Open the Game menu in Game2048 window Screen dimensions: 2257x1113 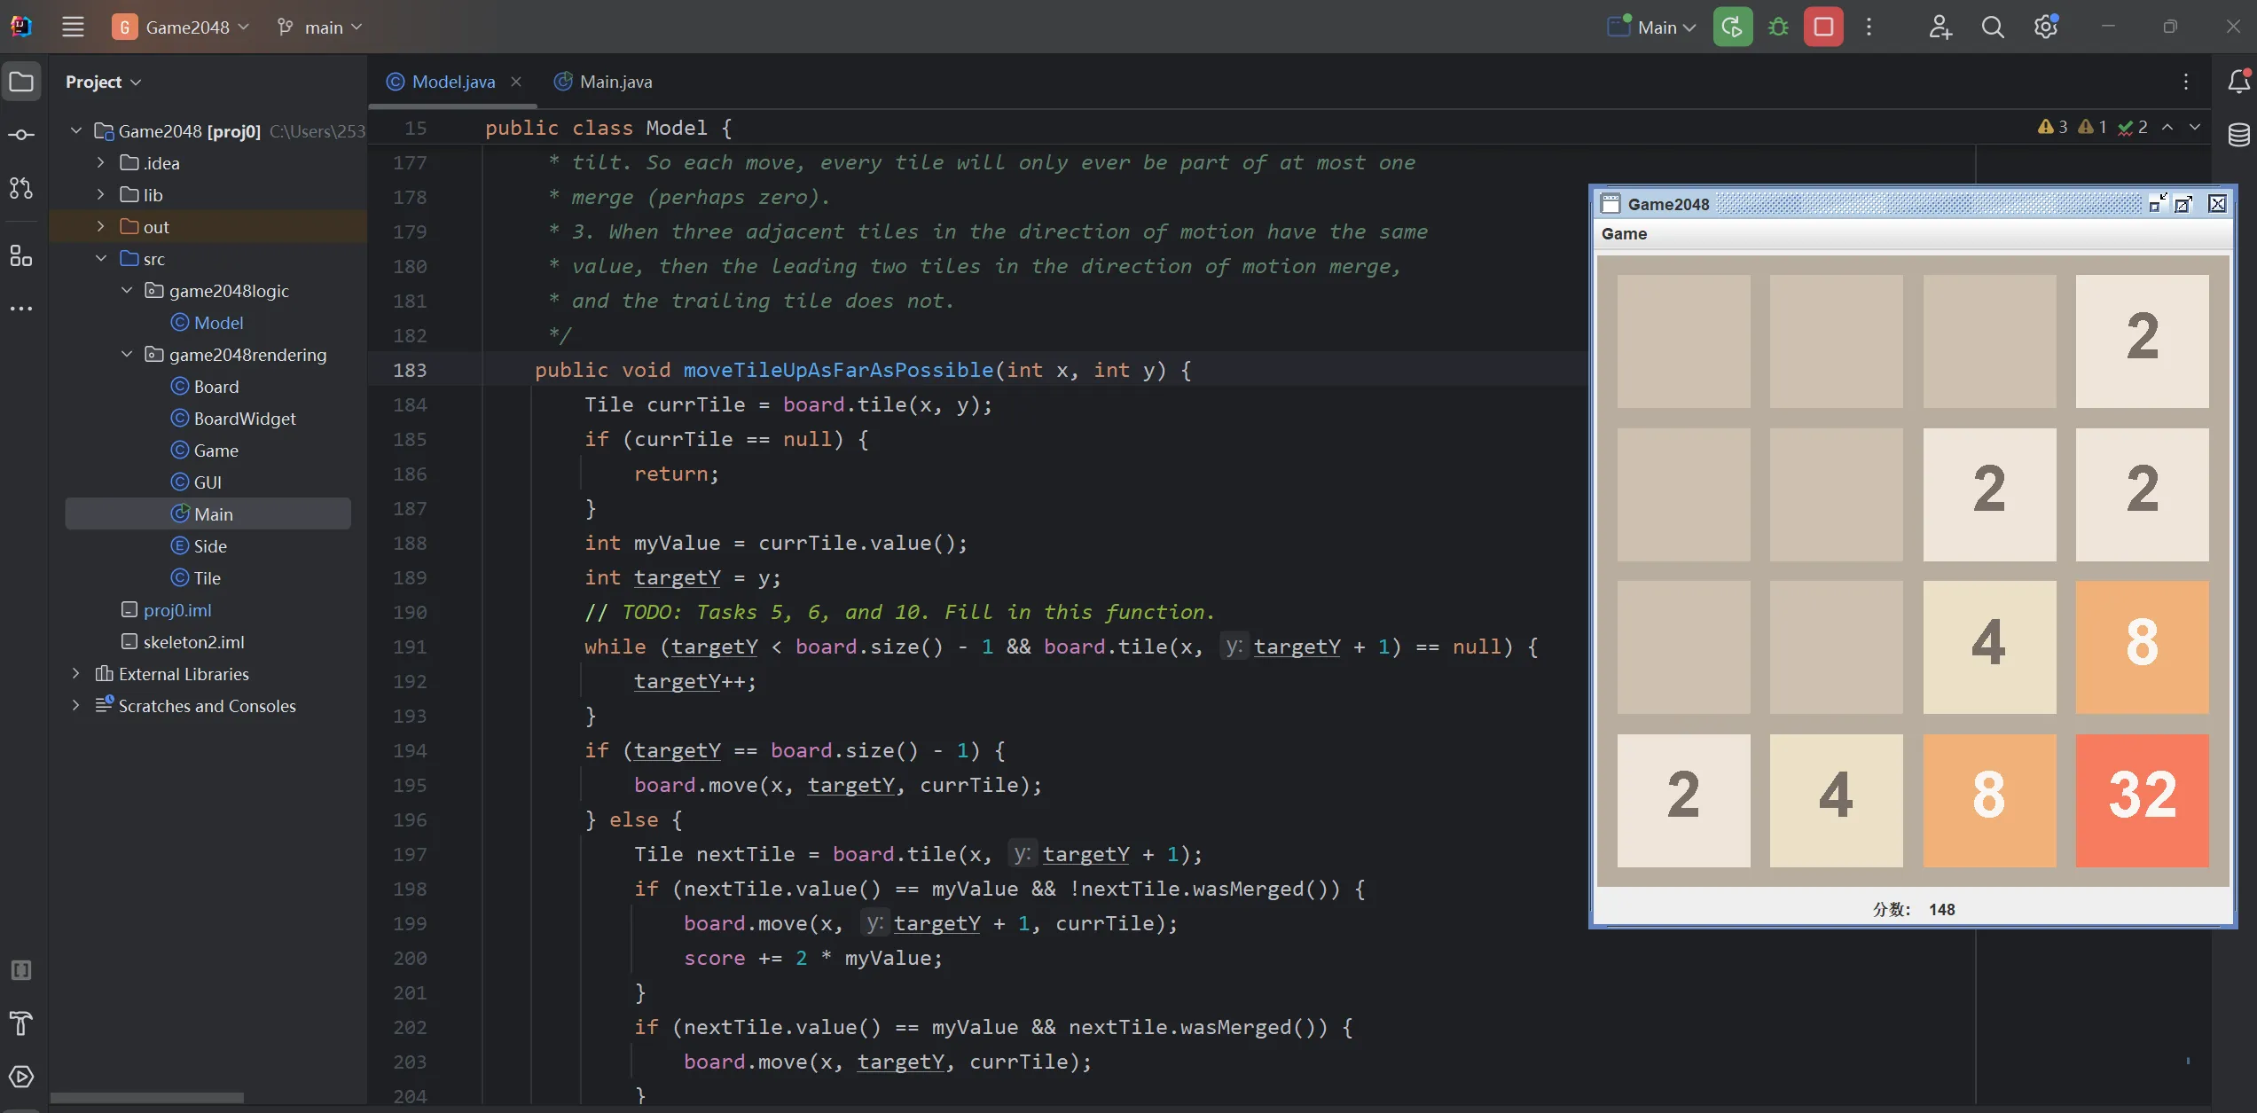pos(1623,233)
